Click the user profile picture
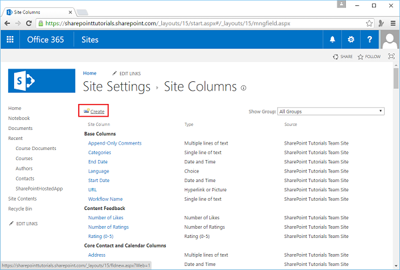 point(389,40)
